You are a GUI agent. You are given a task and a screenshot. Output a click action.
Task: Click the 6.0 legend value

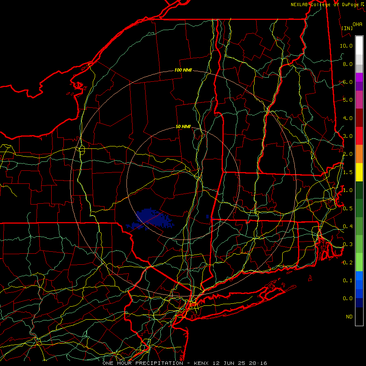348,82
